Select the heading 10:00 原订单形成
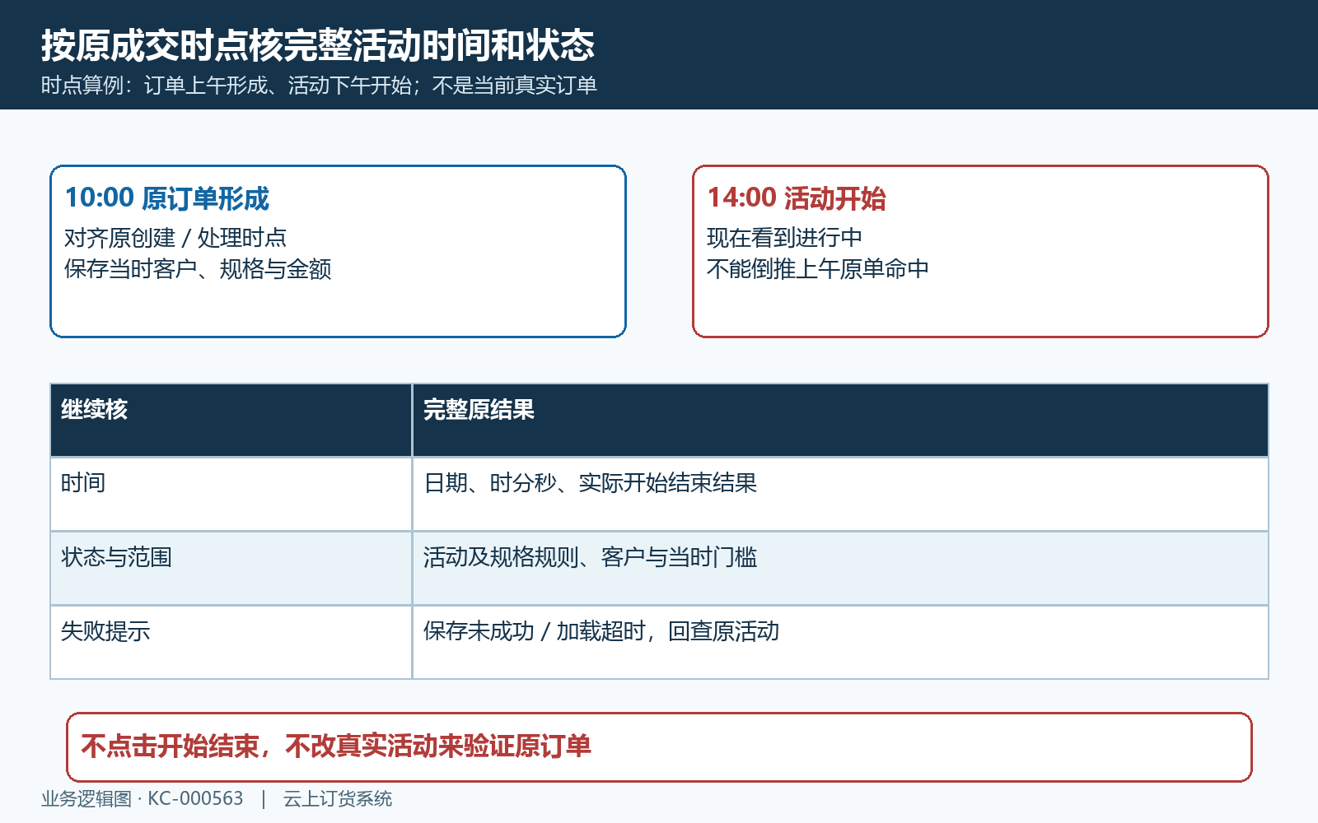 tap(167, 198)
